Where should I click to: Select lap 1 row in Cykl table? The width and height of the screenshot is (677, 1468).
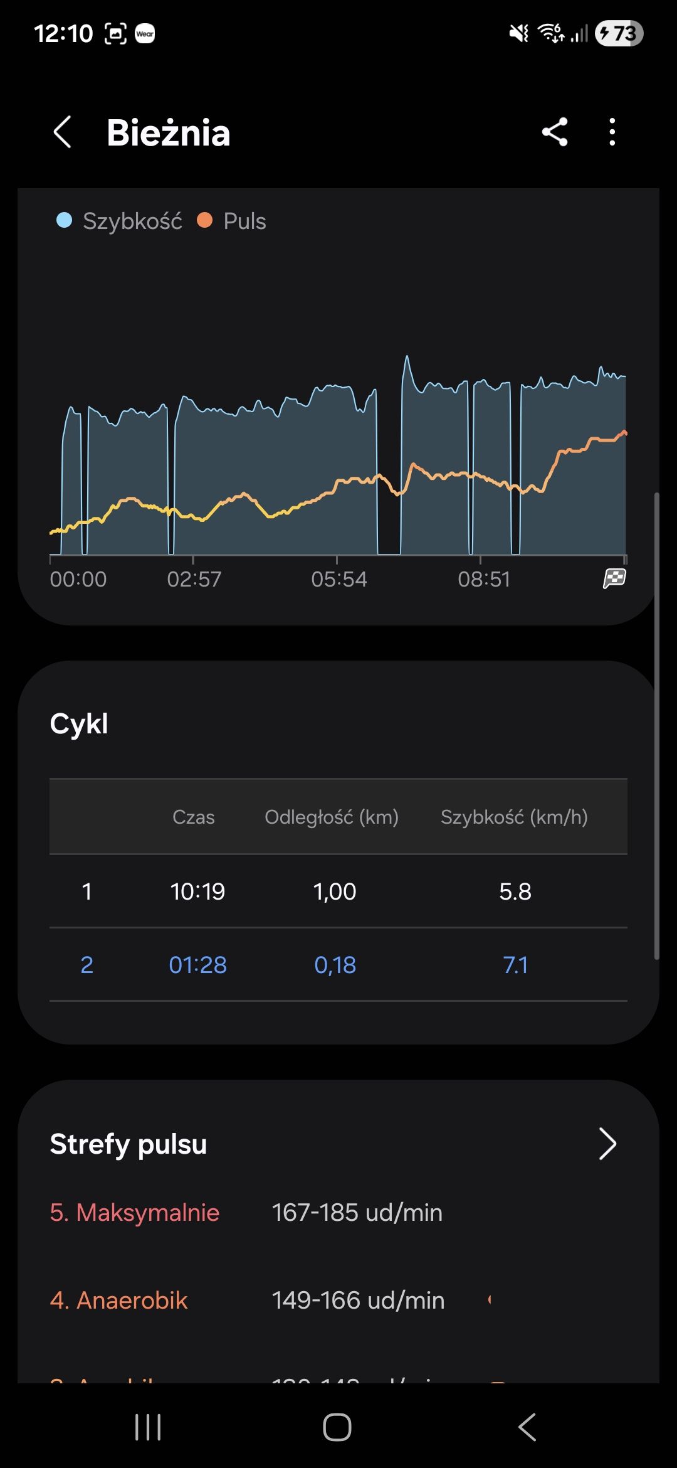(338, 891)
